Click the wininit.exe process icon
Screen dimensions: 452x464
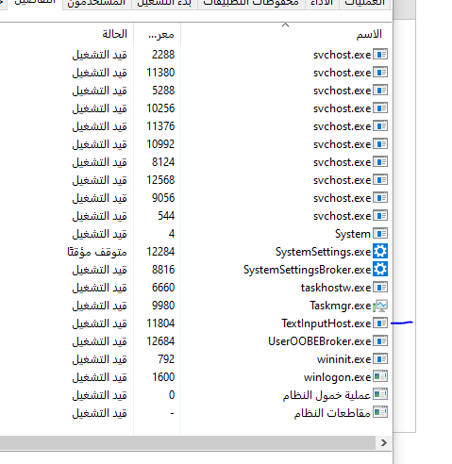click(x=380, y=359)
